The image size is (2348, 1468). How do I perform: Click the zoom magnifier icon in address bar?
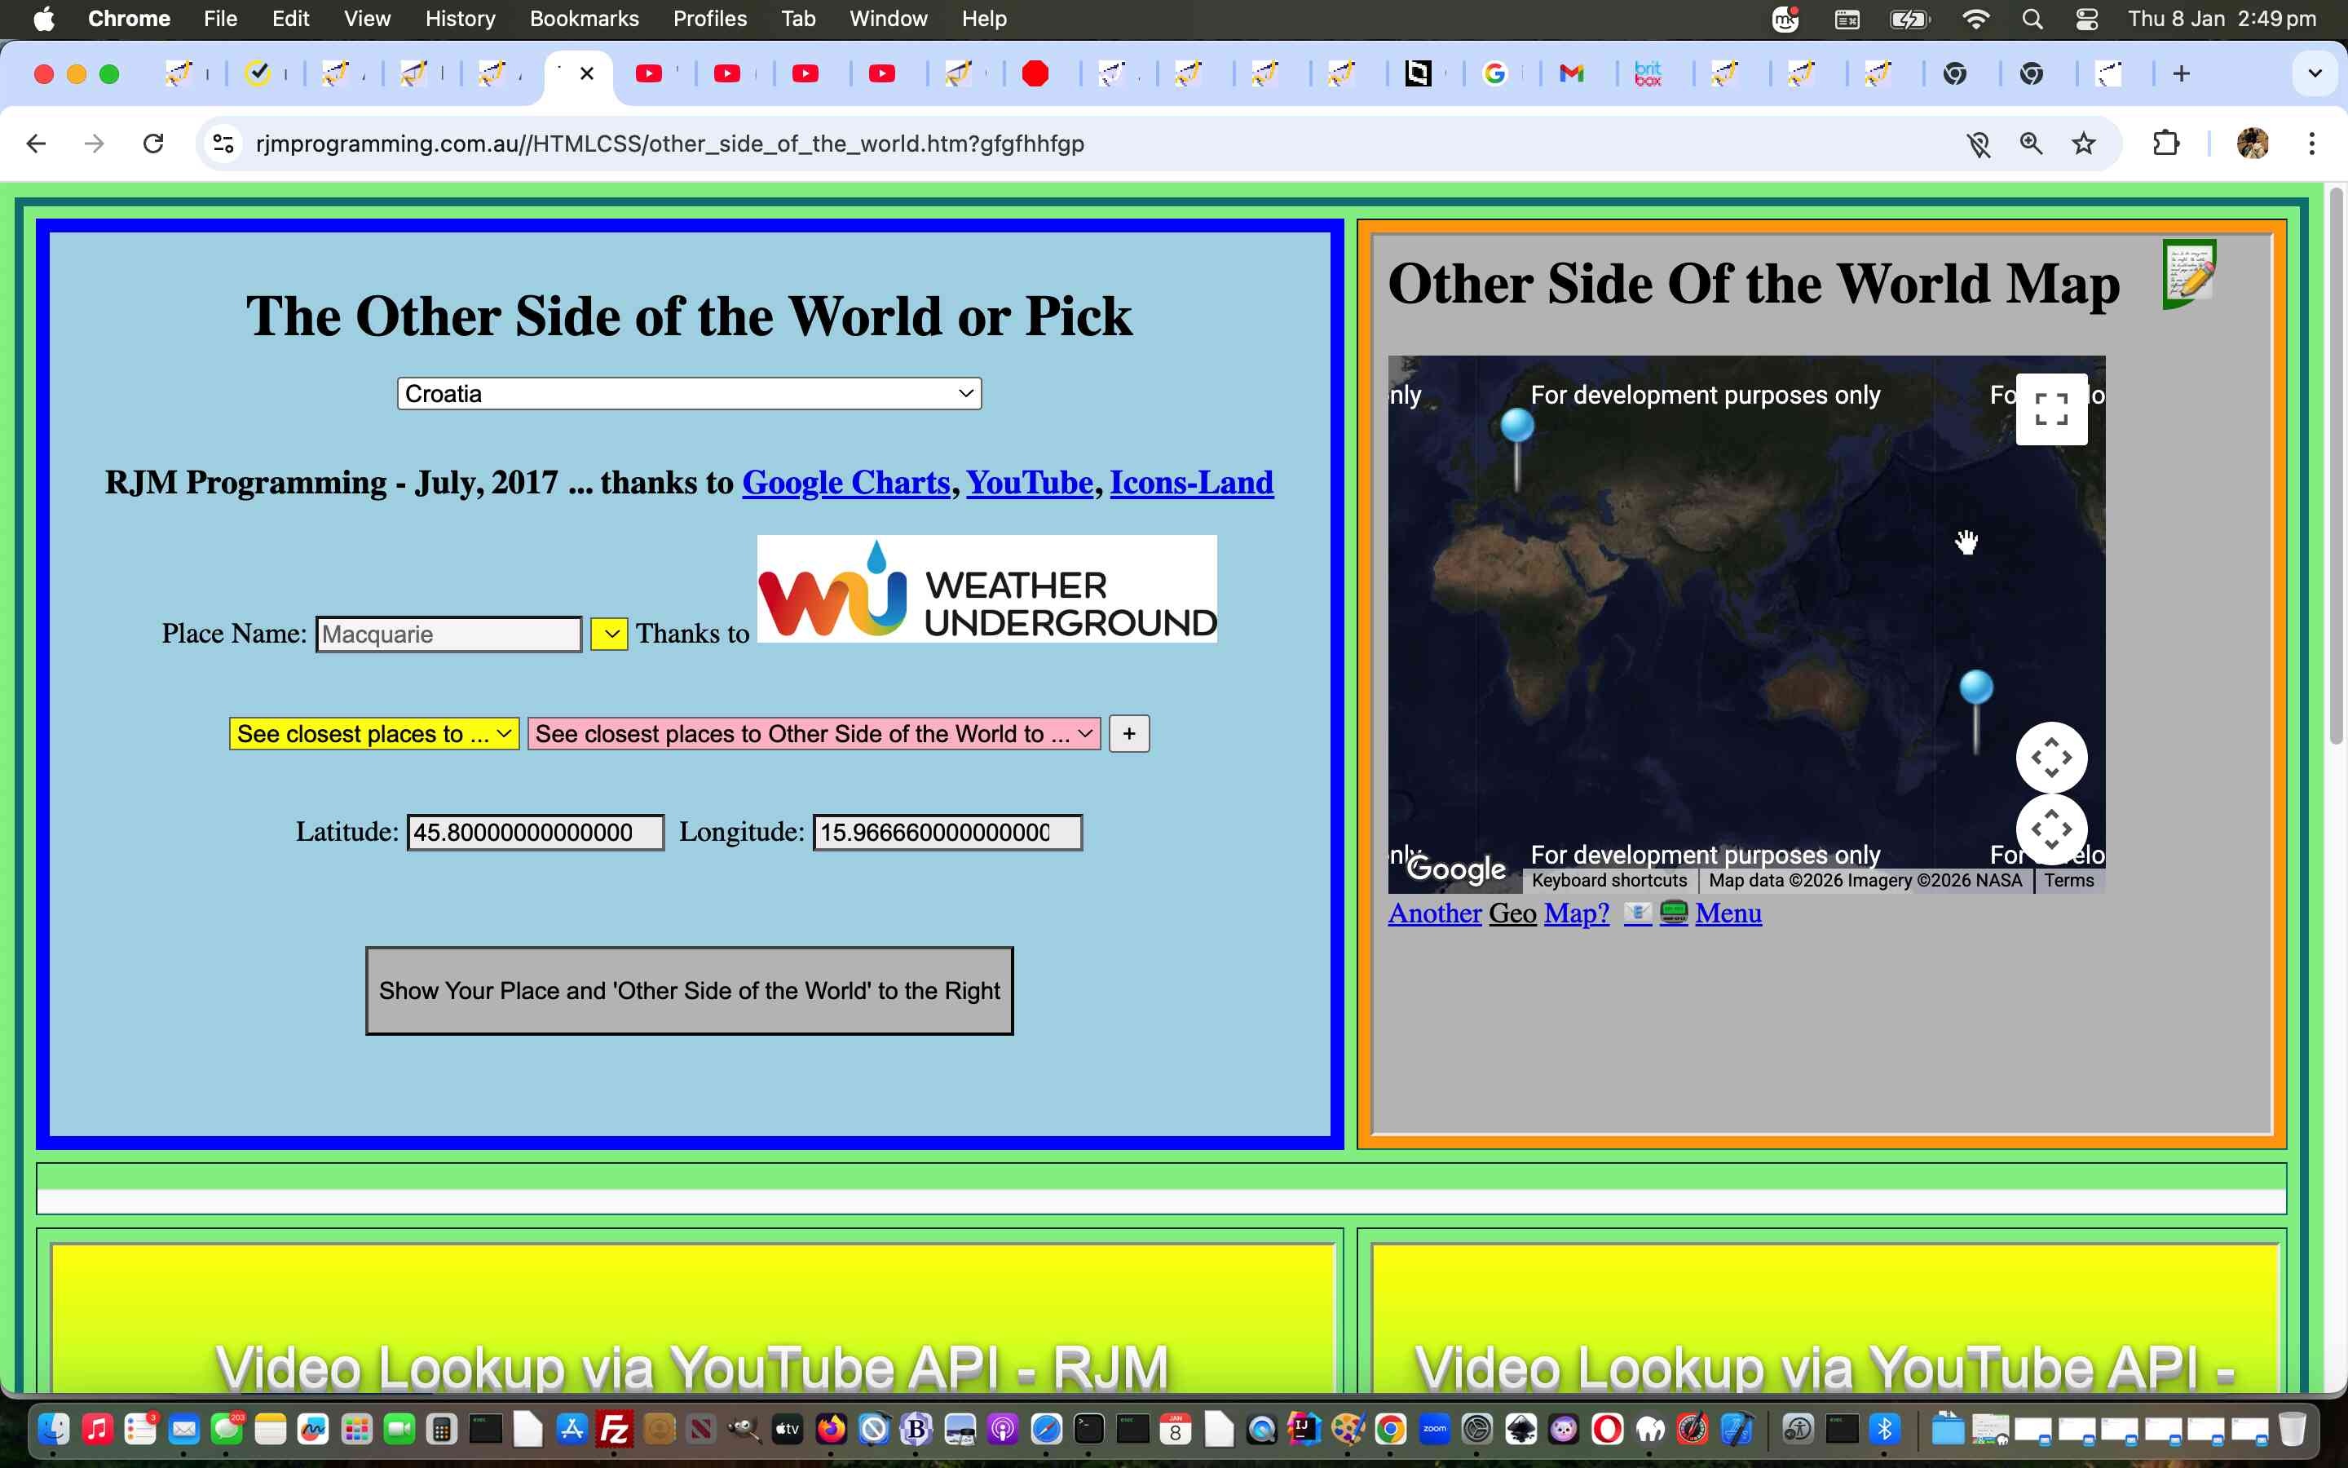pyautogui.click(x=2031, y=144)
